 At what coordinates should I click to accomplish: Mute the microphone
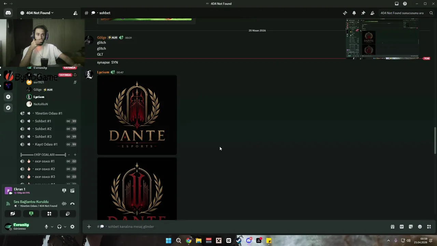46,227
